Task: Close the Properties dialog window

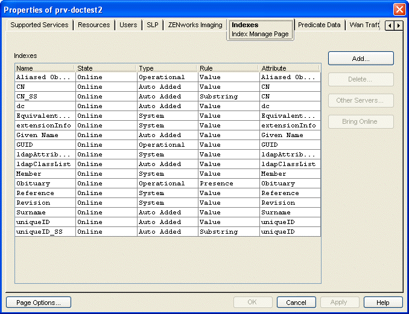Action: [x=399, y=10]
